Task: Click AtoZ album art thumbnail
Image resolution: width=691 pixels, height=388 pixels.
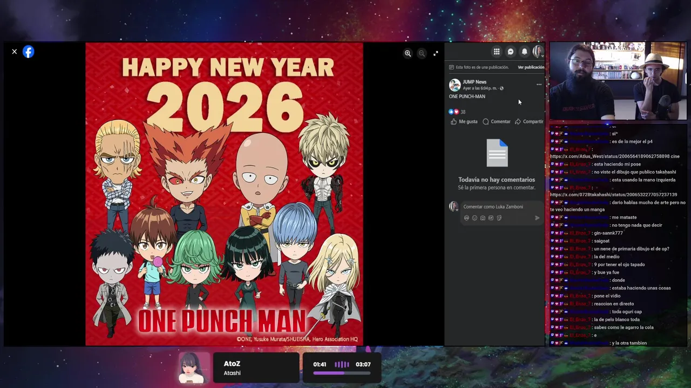Action: [194, 368]
